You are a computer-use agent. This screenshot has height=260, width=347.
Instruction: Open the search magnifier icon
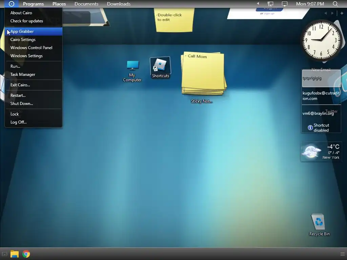pos(335,4)
